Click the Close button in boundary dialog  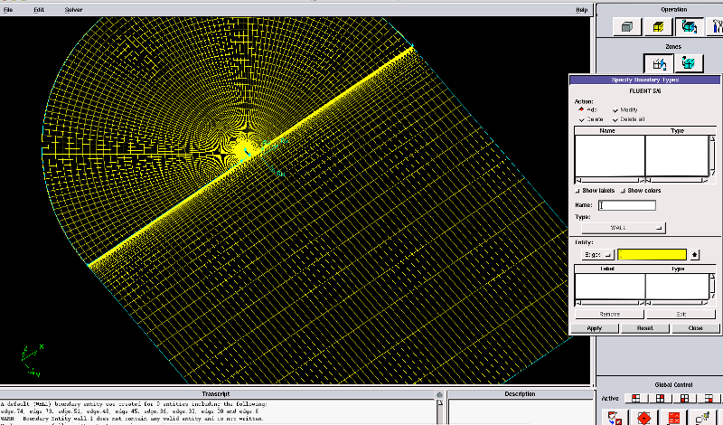(x=695, y=328)
